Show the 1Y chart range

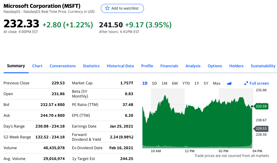point(197,83)
